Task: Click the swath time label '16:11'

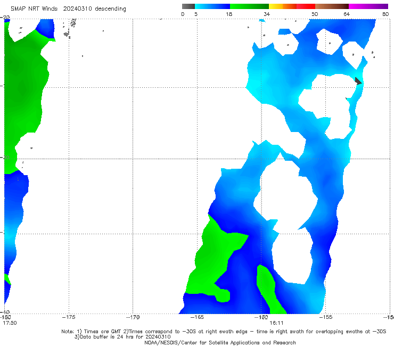Action: pos(276,323)
